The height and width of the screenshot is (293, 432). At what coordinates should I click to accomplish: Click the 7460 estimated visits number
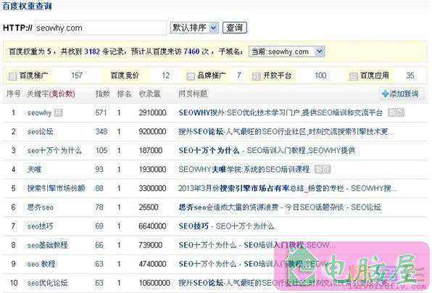[x=191, y=51]
